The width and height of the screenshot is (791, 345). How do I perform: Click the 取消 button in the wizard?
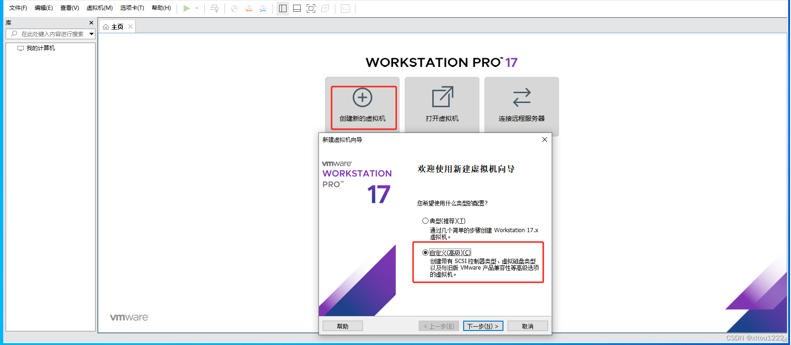(x=528, y=326)
